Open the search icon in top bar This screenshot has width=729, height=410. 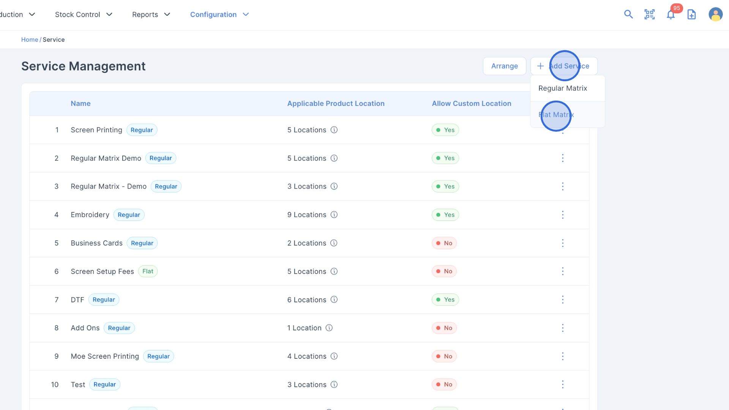pos(628,14)
